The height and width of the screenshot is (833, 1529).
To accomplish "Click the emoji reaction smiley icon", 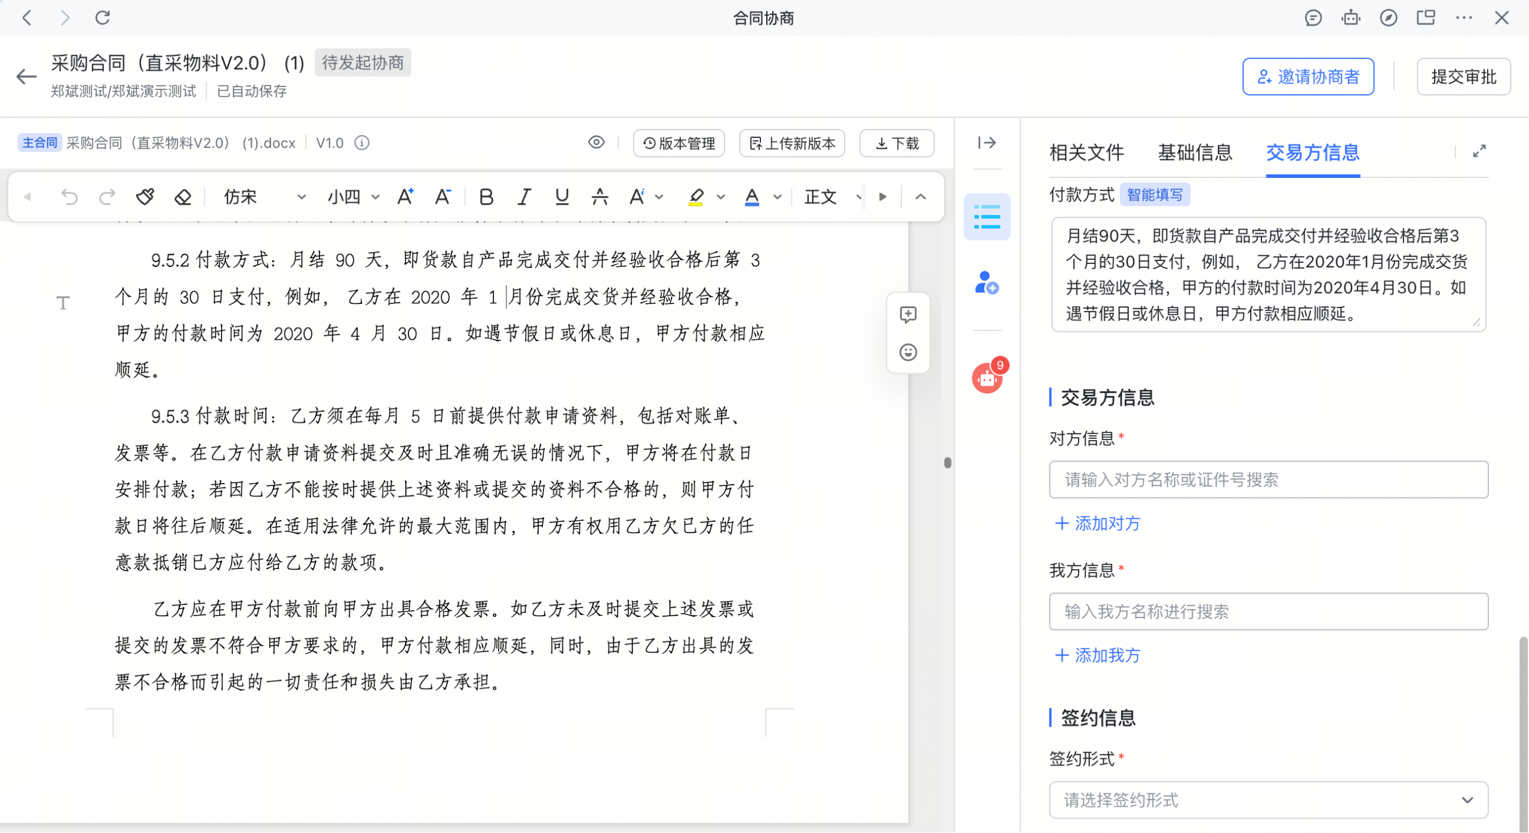I will 908,352.
